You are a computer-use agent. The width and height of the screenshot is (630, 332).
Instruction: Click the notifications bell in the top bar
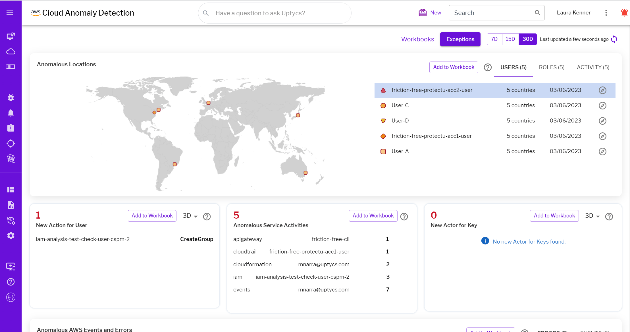point(624,12)
